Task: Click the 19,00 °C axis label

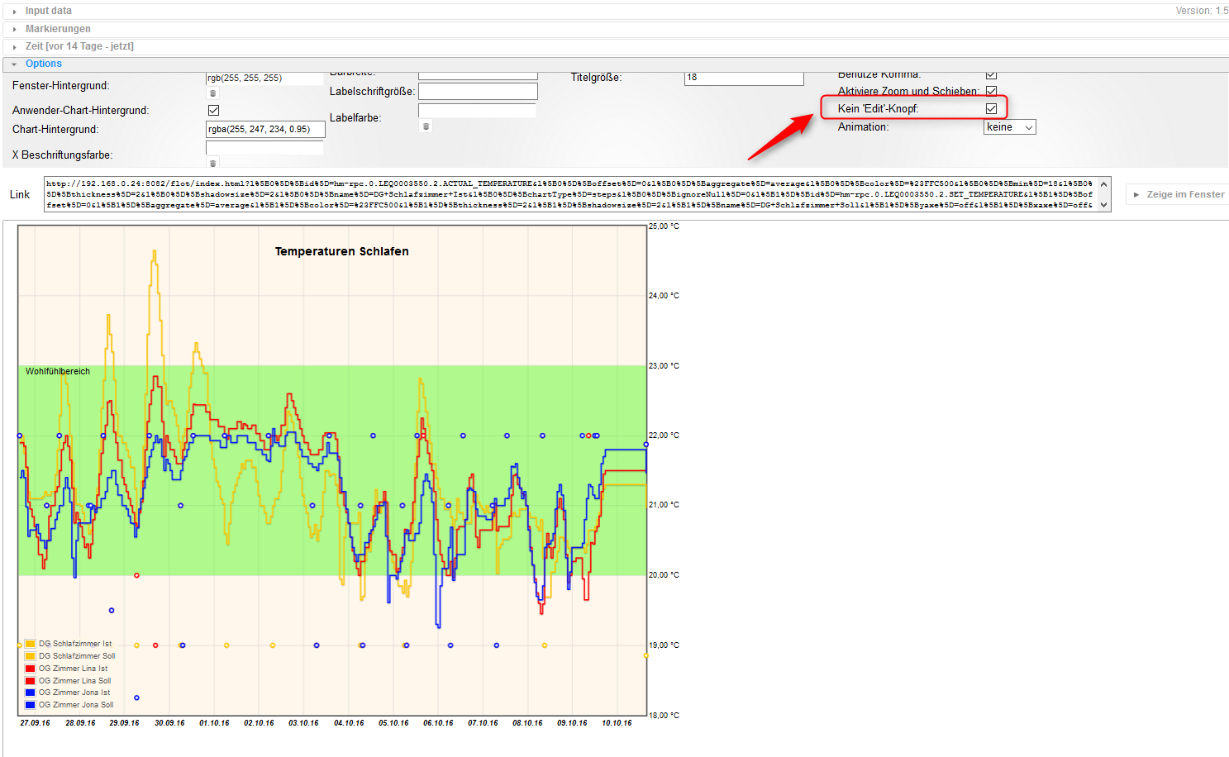Action: [x=664, y=645]
